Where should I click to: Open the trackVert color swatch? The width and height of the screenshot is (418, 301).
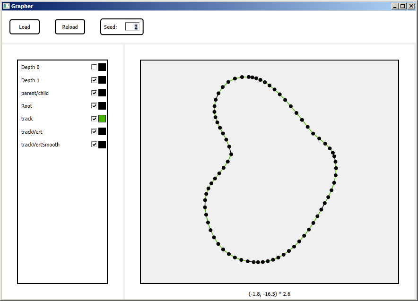tap(102, 132)
